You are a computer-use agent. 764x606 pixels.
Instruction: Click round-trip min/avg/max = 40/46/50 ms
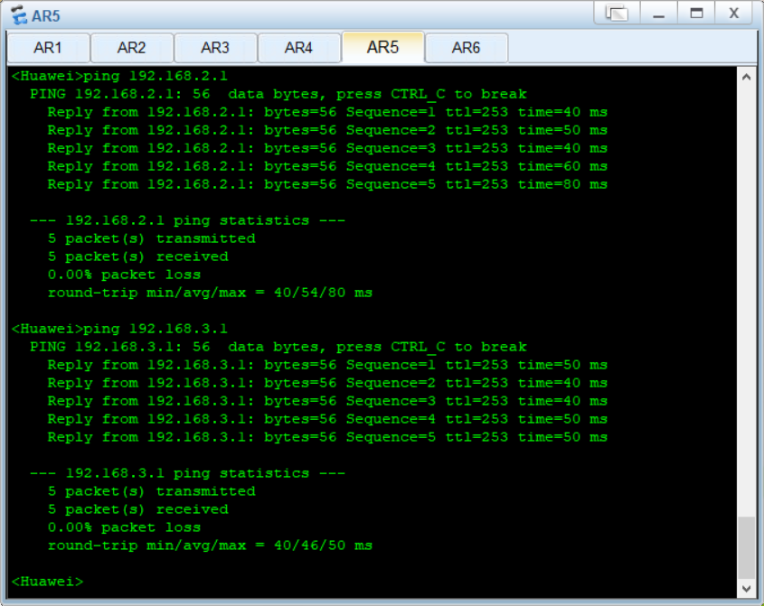(210, 545)
